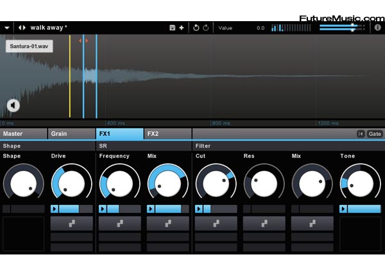Click the Gate mode button
Viewport: 385px width, 266px height.
tap(375, 134)
